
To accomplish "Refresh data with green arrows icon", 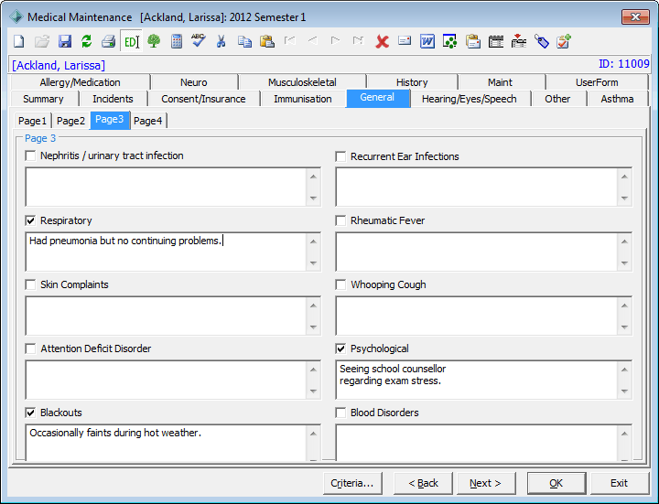I will coord(87,41).
